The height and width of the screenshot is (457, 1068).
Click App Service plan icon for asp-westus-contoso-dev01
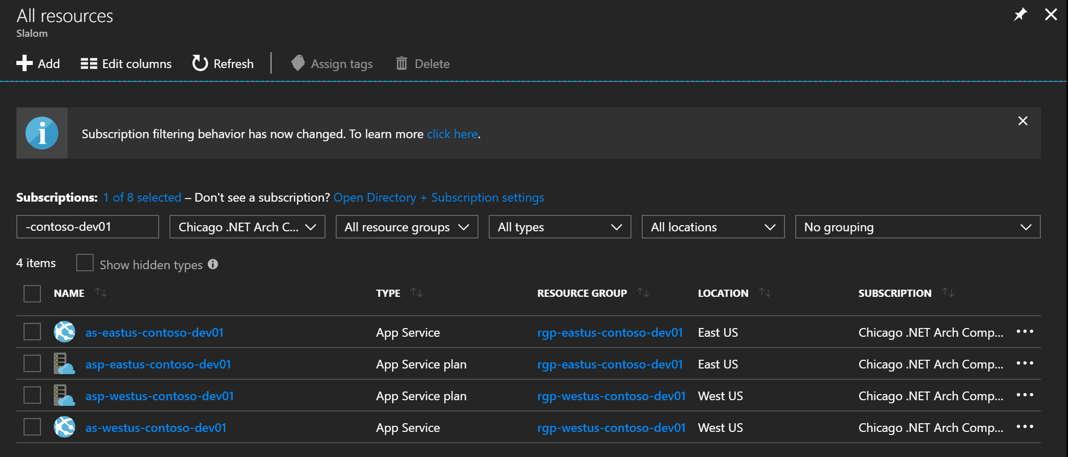pyautogui.click(x=64, y=395)
